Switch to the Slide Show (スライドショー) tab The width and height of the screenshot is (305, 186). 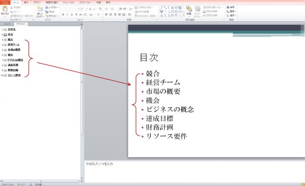pos(85,2)
